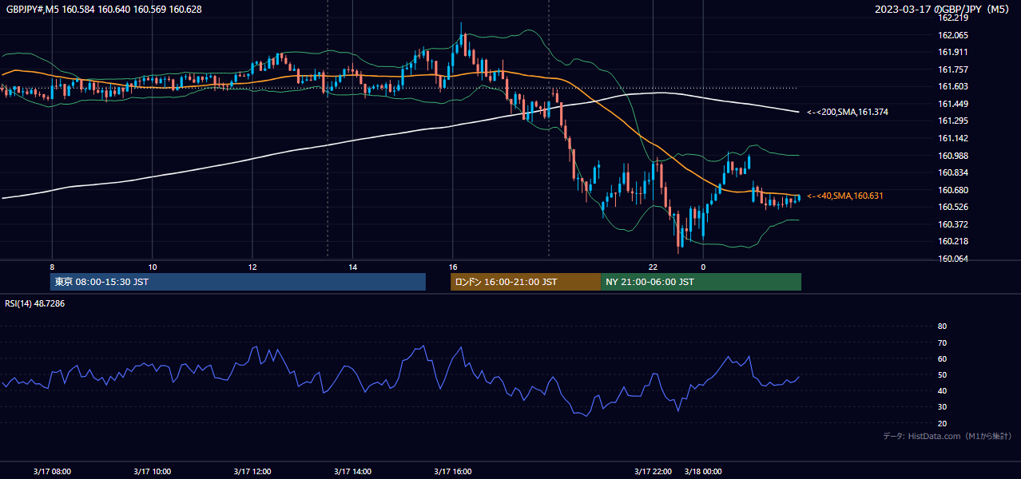Click price level 160.218 on the axis
Viewport: 1021px width, 479px height.
coord(952,241)
